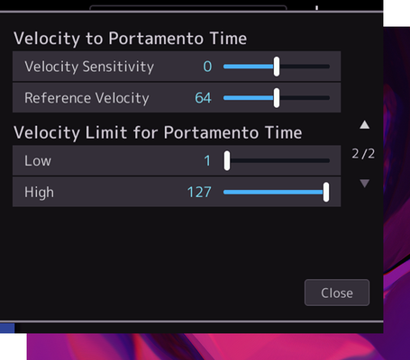Click the 2/2 page indicator
The height and width of the screenshot is (360, 410).
363,154
